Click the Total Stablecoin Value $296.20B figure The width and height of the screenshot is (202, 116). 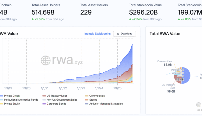[145, 12]
